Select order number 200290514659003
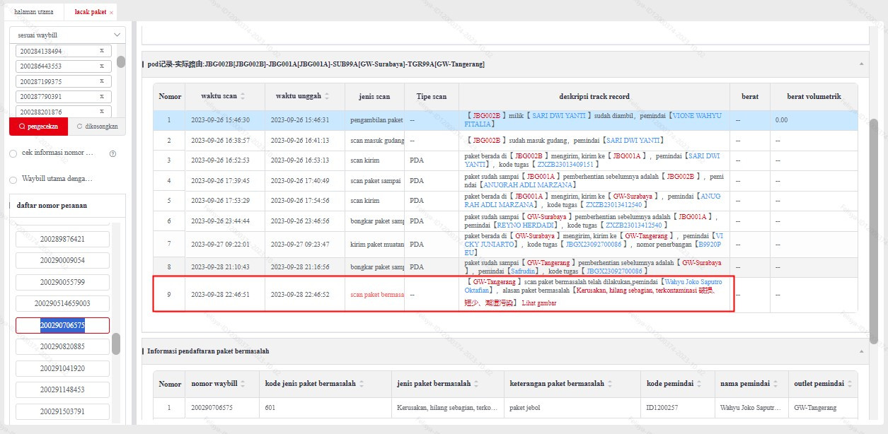 point(62,303)
